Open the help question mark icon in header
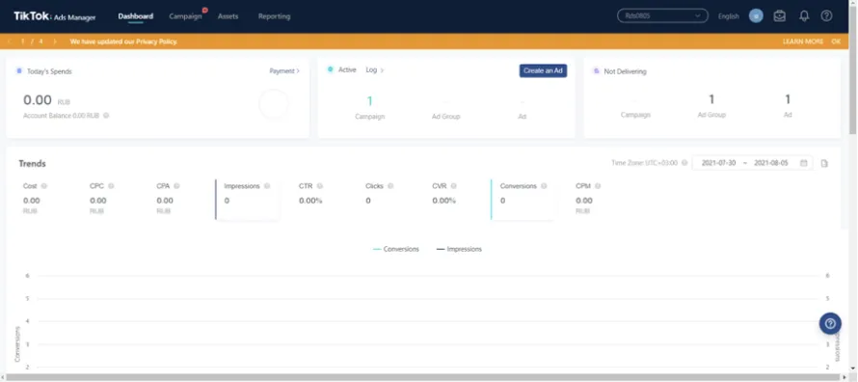858x382 pixels. [826, 15]
